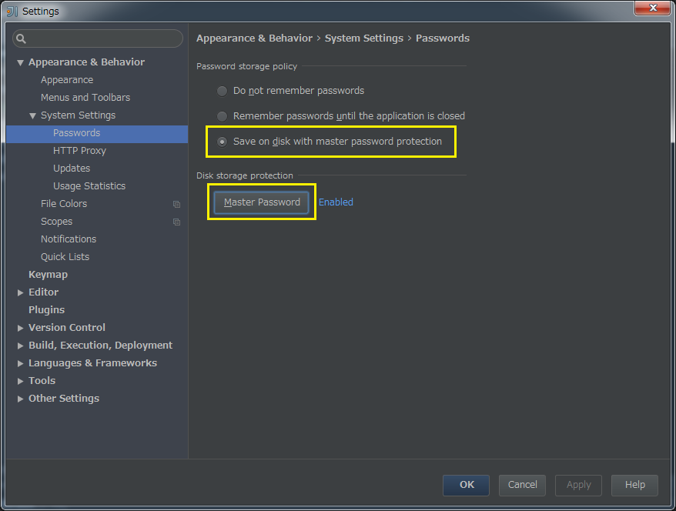Screen dimensions: 676x511
Task: Open the Enabled link
Action: tap(336, 202)
